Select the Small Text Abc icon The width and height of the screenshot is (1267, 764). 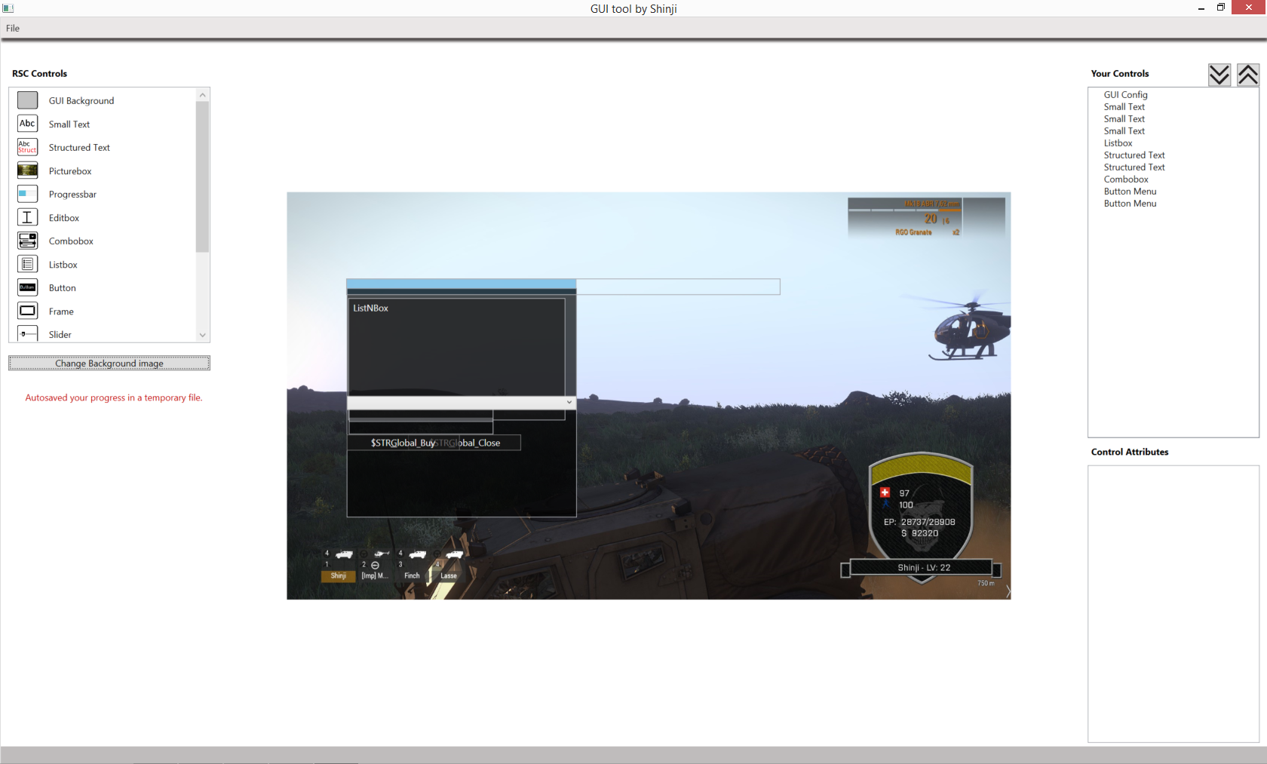point(27,124)
